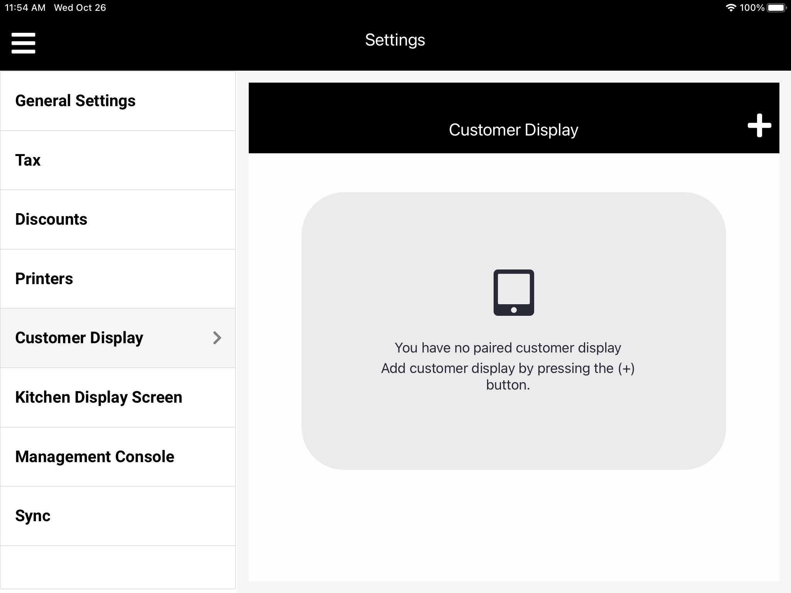This screenshot has height=593, width=791.
Task: Tap the battery indicator icon
Action: point(776,8)
